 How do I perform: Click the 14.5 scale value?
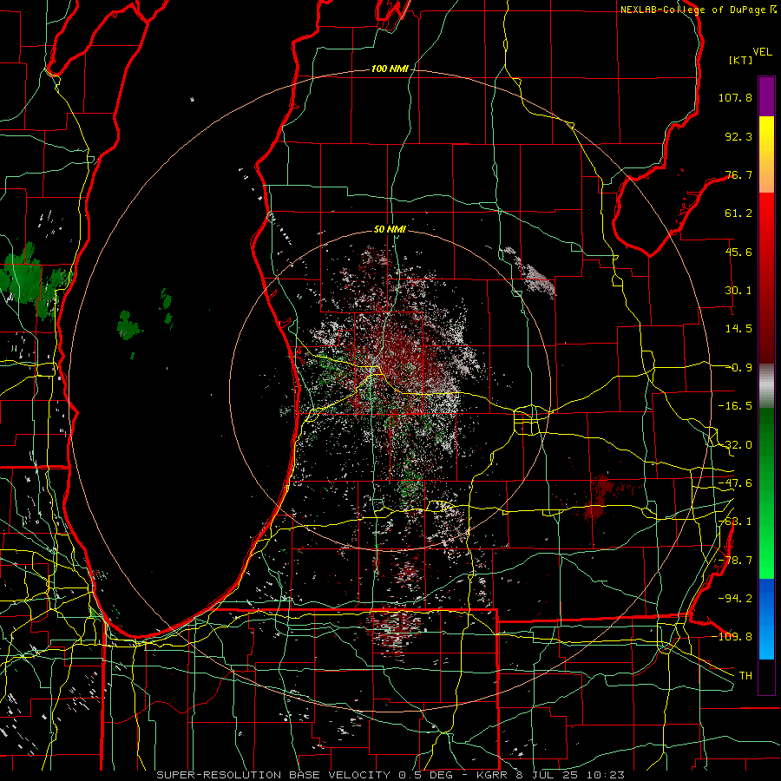738,329
